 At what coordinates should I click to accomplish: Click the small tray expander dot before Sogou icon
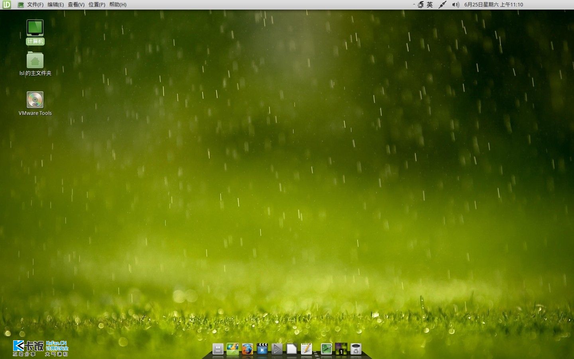pos(414,5)
